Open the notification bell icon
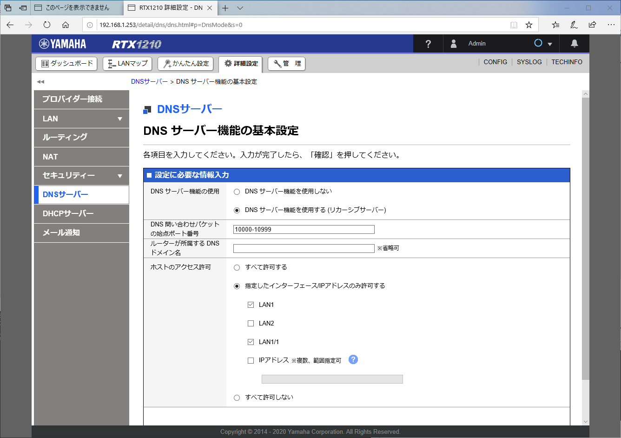Image resolution: width=621 pixels, height=438 pixels. tap(575, 44)
